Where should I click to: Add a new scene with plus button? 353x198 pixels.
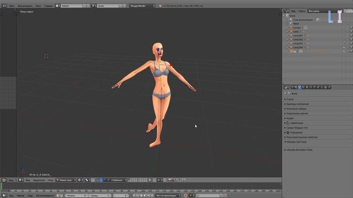(x=121, y=6)
